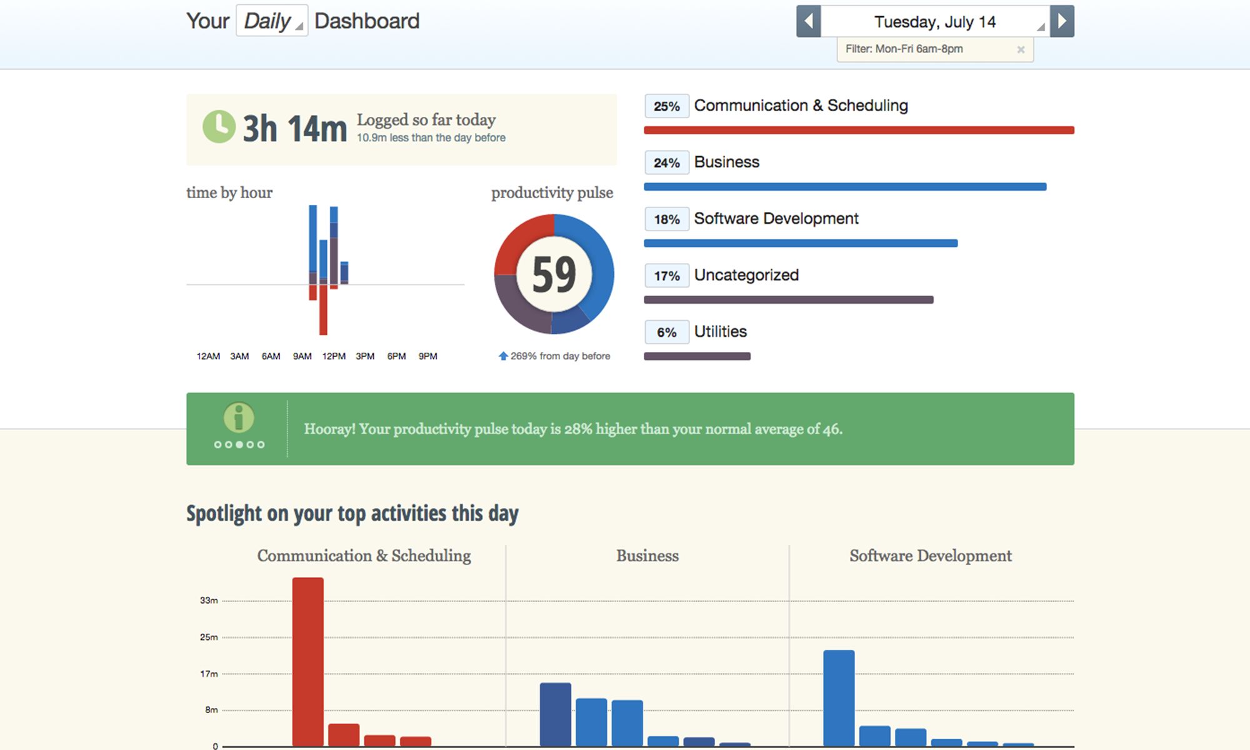Click the tallest Software Development bar
The height and width of the screenshot is (750, 1250).
[x=839, y=698]
